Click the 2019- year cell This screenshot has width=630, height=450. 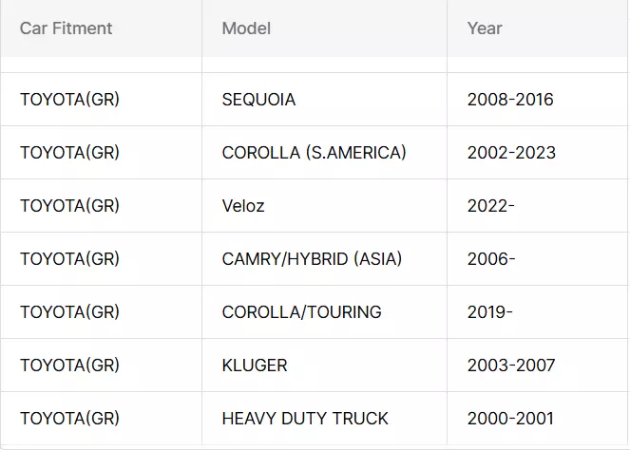(x=537, y=312)
